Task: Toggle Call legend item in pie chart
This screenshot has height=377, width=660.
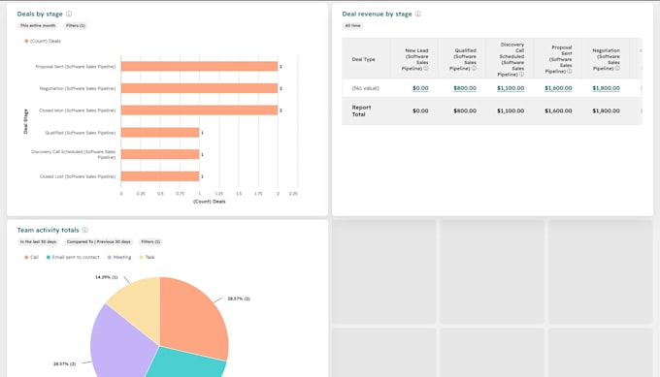Action: [x=32, y=257]
